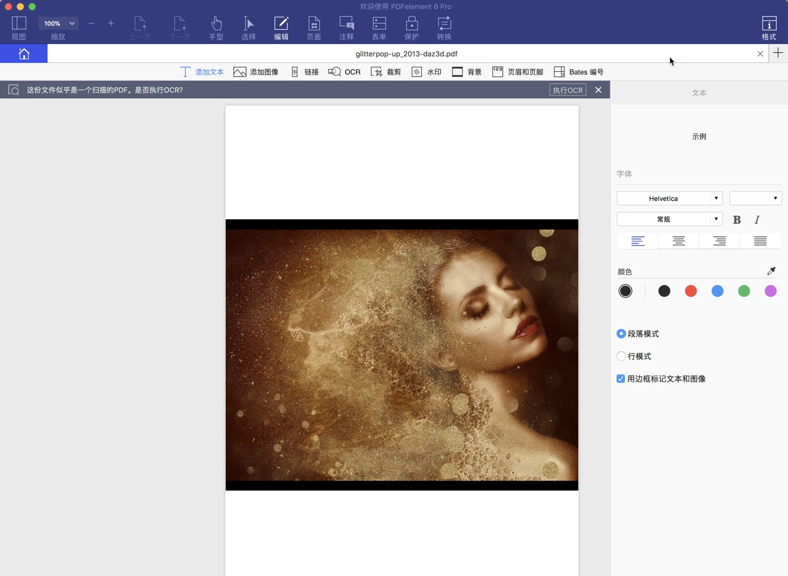
Task: Click the current color swatch with ring
Action: click(626, 291)
